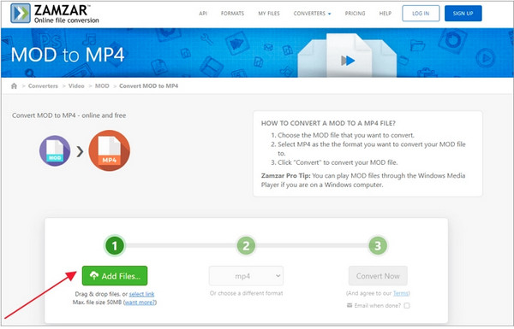This screenshot has width=514, height=329.
Task: Click the want more? link
Action: [x=140, y=303]
